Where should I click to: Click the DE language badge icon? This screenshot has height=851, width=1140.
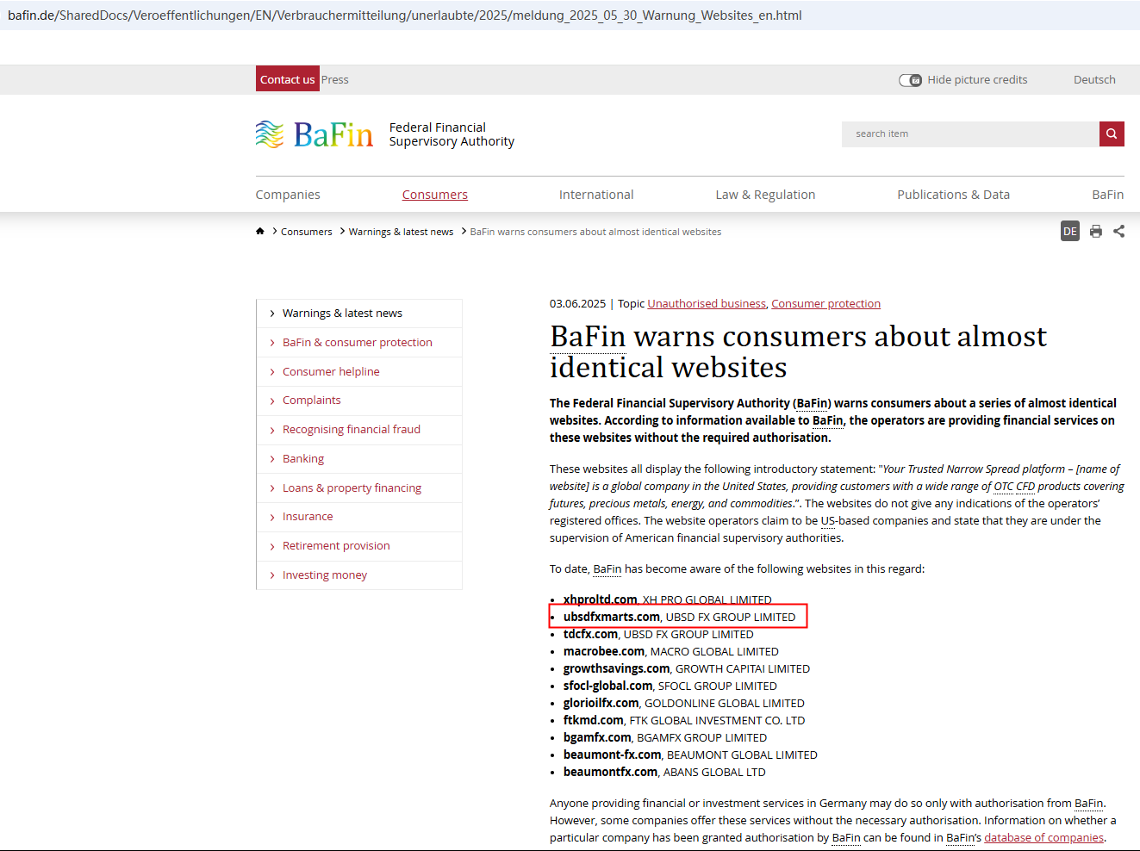pyautogui.click(x=1069, y=231)
